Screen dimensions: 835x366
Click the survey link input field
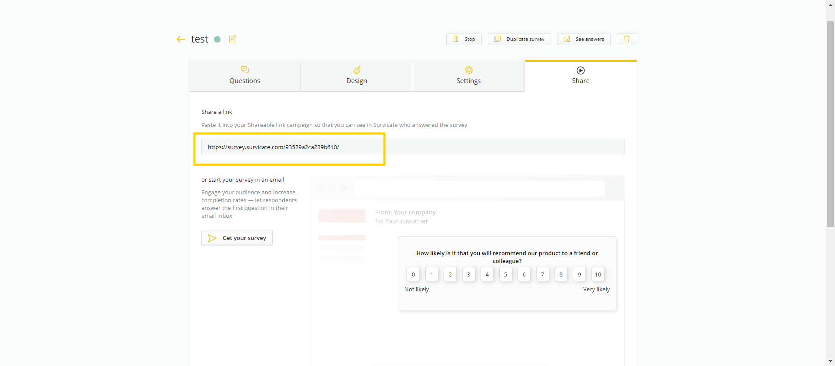point(413,147)
